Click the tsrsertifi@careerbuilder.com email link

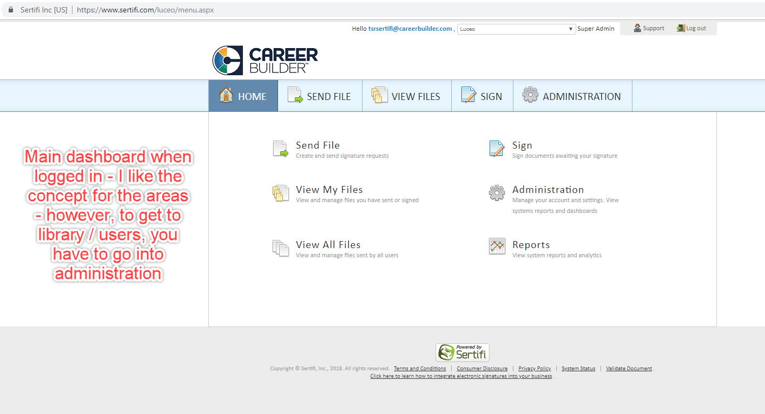410,29
